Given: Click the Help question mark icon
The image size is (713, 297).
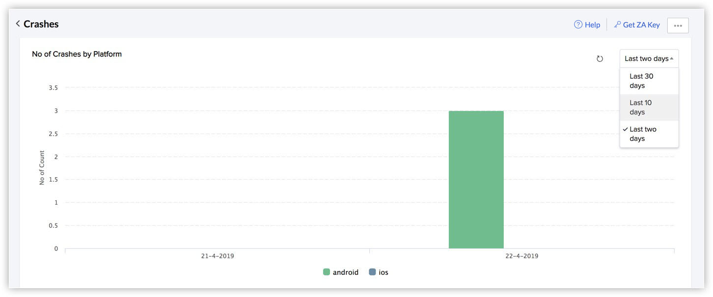Looking at the screenshot, I should click(578, 25).
